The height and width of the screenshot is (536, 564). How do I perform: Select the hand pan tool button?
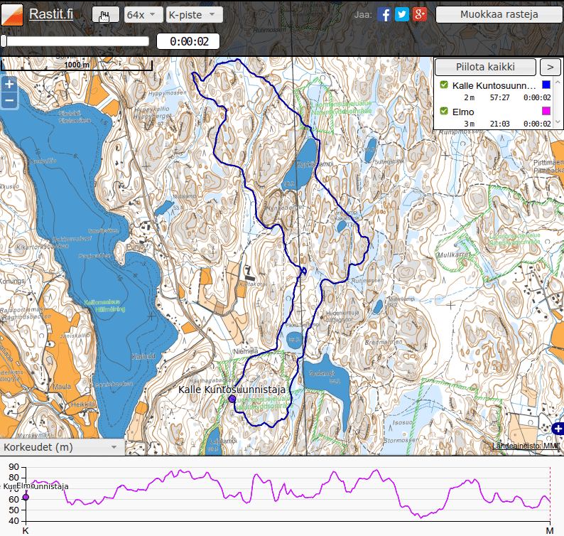click(x=106, y=15)
